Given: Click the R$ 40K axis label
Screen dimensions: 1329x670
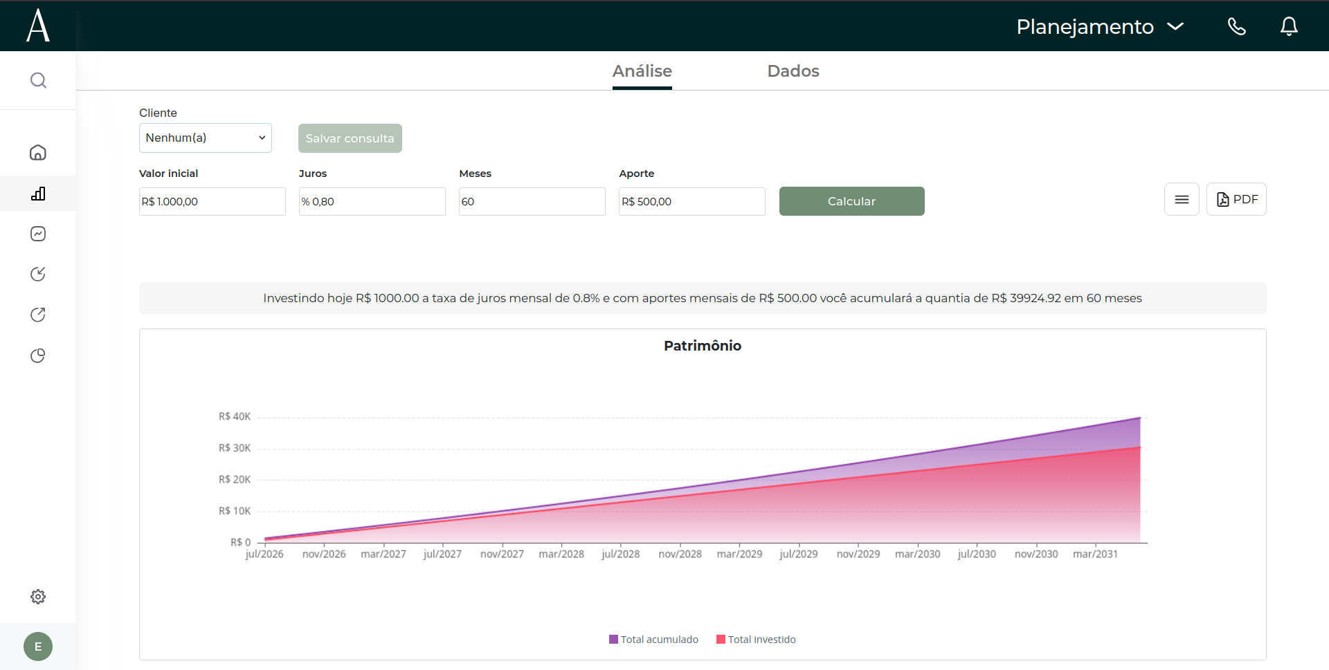Looking at the screenshot, I should pos(235,416).
